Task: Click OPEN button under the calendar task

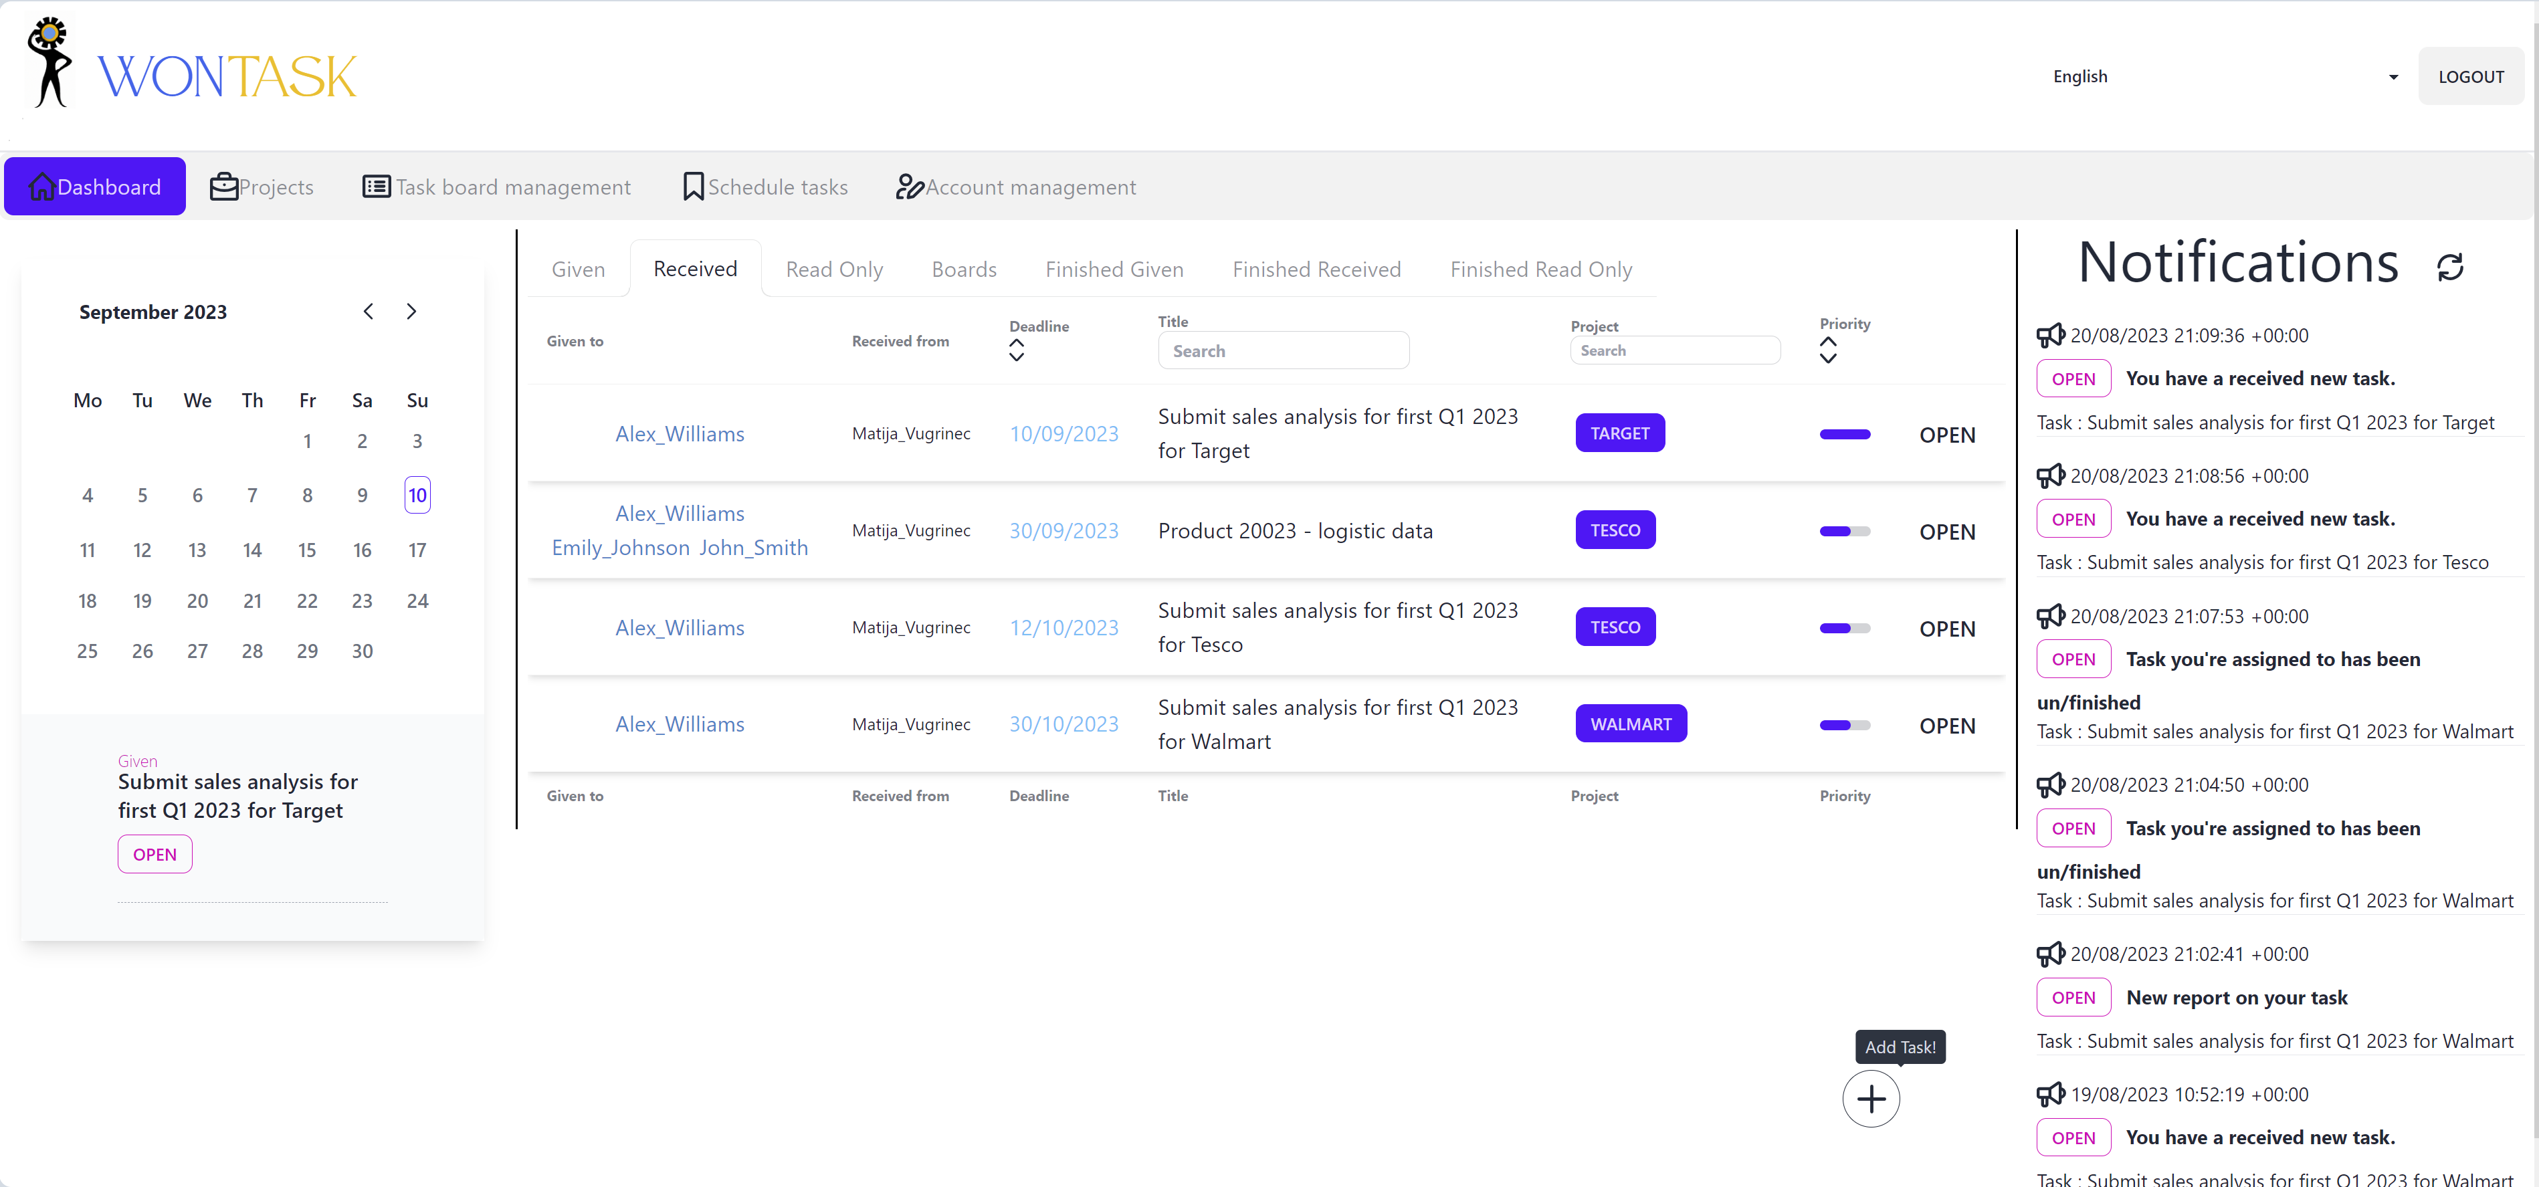Action: pos(155,854)
